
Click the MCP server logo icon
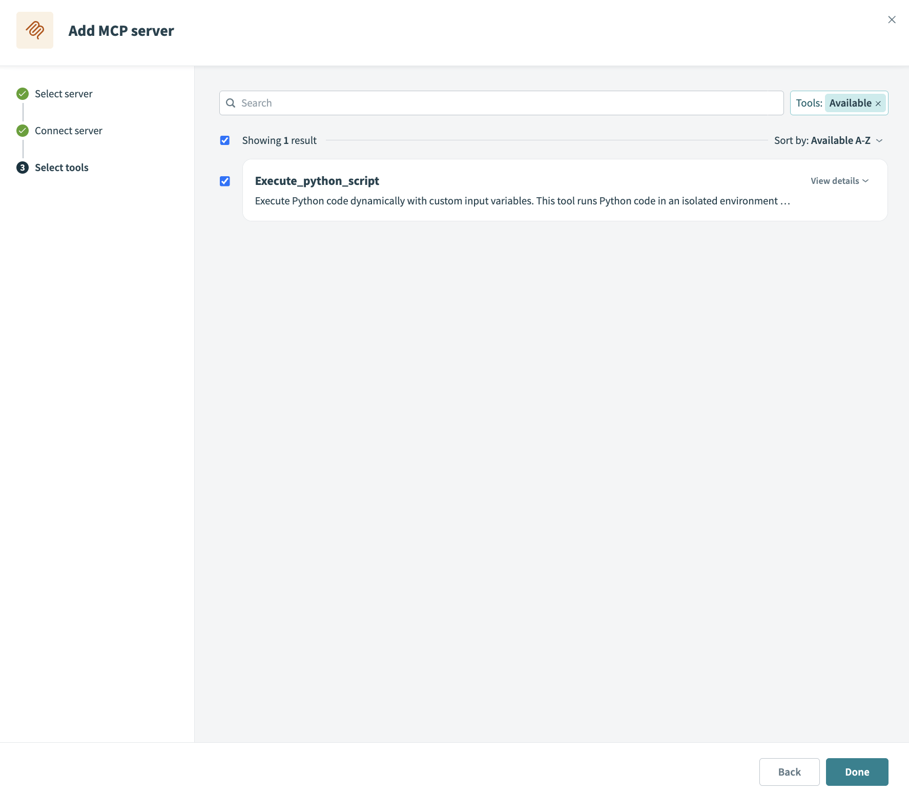[34, 30]
